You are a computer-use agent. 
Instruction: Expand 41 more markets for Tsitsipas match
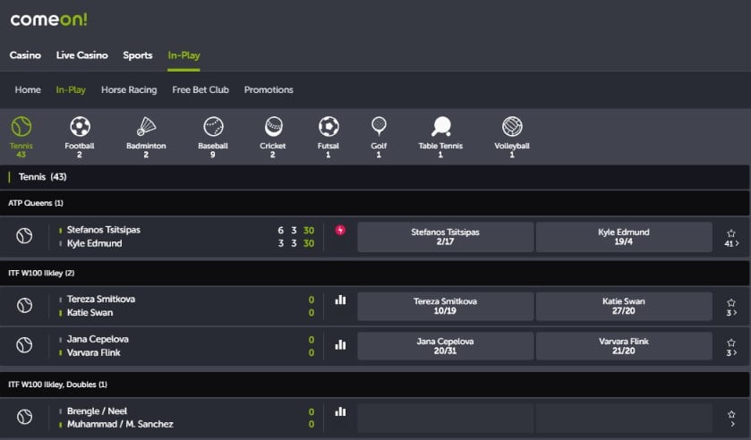731,244
